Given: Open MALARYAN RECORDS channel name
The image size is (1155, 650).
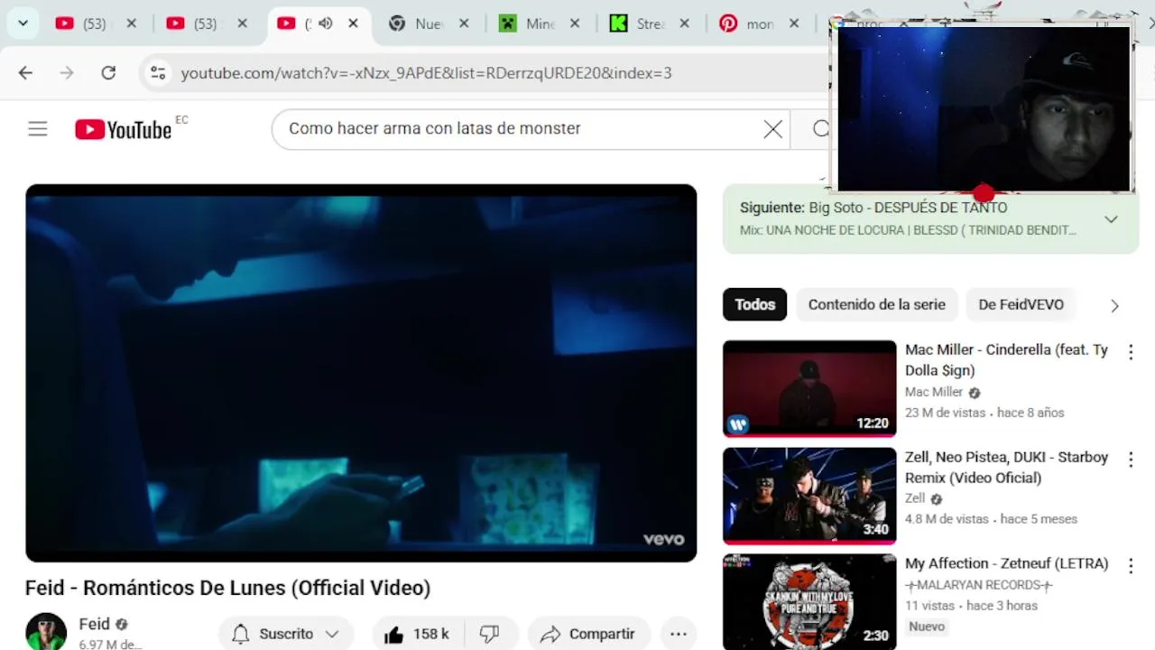Looking at the screenshot, I should tap(979, 584).
